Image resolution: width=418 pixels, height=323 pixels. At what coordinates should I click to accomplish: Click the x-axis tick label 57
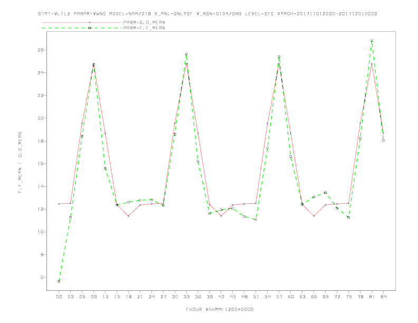279,297
